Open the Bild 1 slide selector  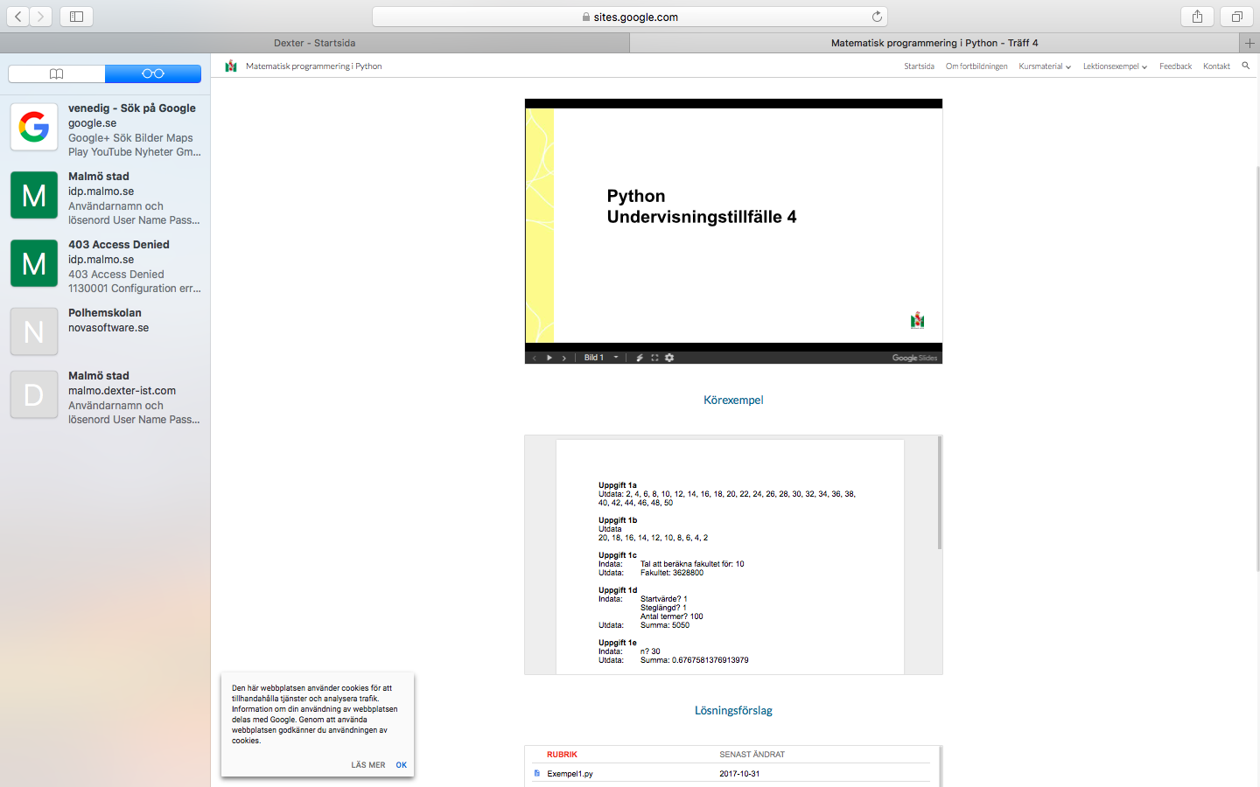601,358
